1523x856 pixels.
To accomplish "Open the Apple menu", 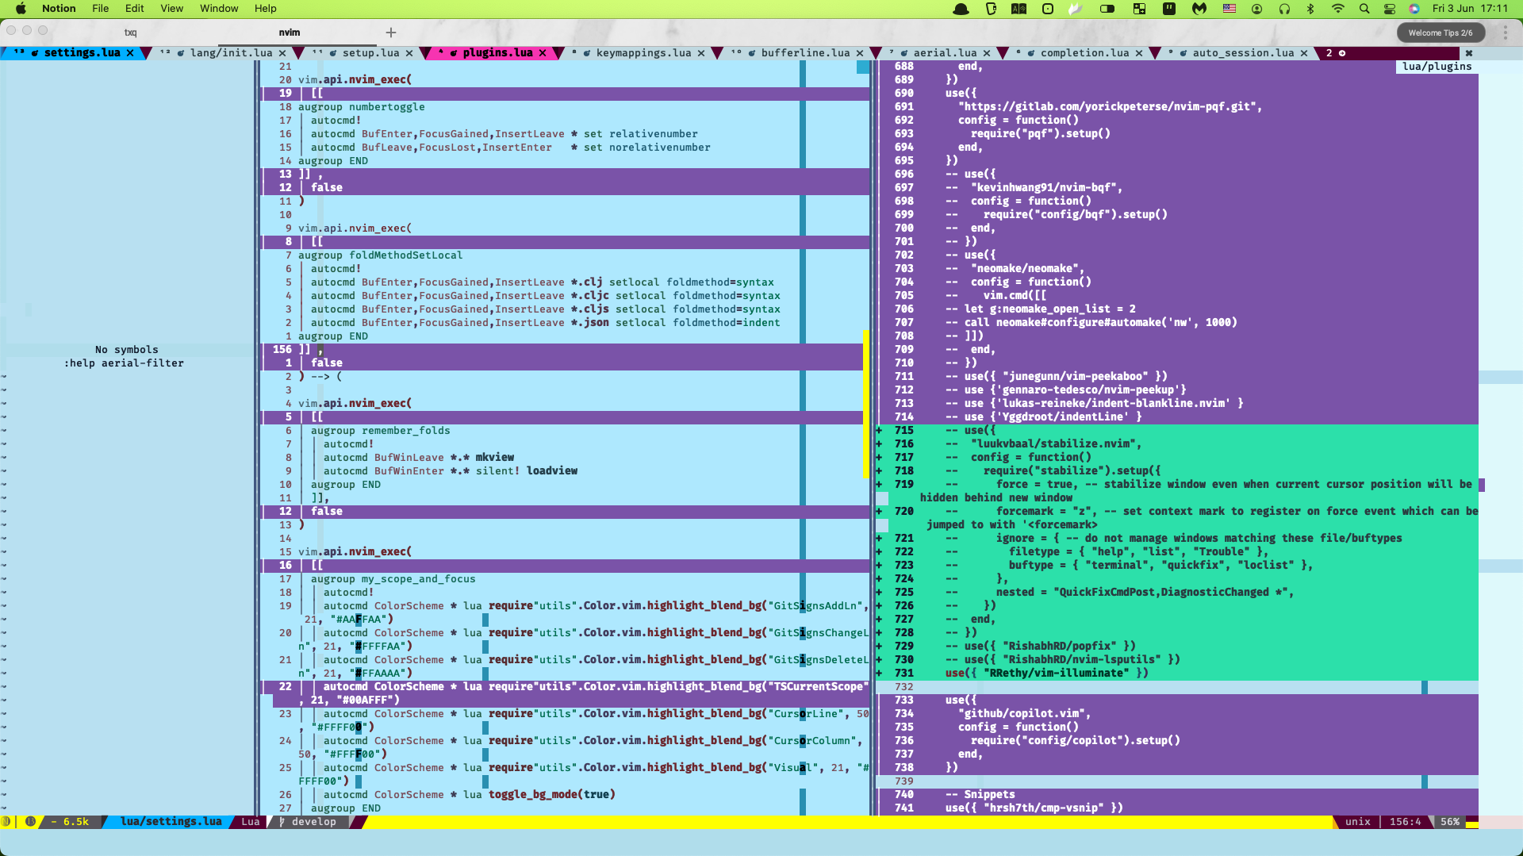I will click(21, 9).
